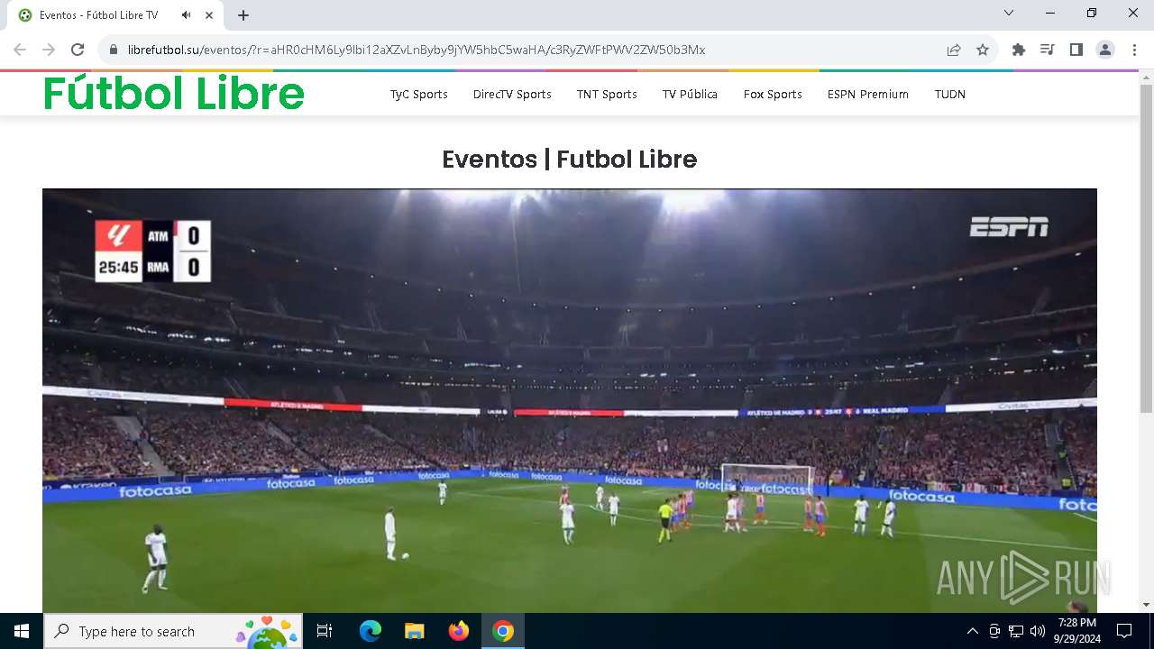Open network icon in system tray
The height and width of the screenshot is (649, 1154).
point(1016,631)
